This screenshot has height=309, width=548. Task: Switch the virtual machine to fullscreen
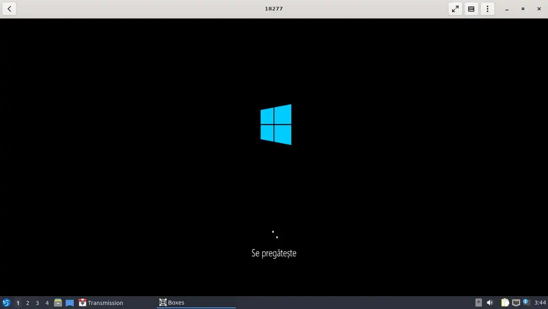(455, 9)
